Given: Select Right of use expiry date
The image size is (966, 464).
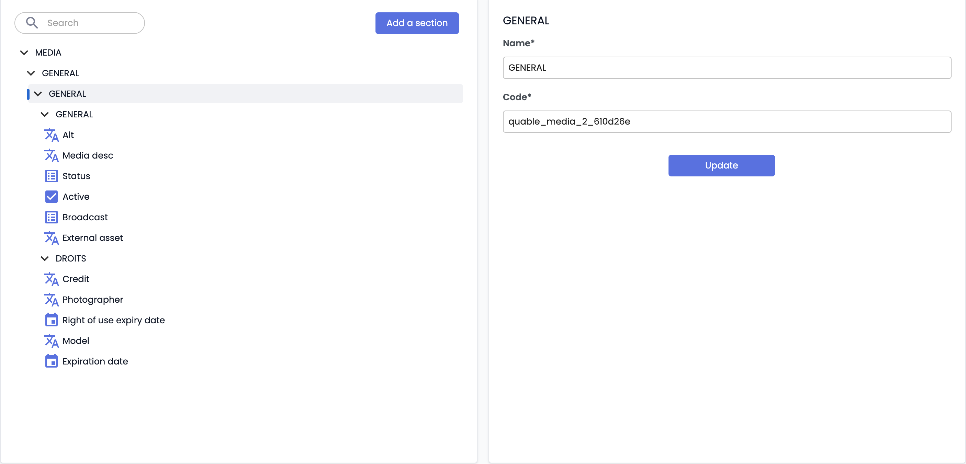Looking at the screenshot, I should [114, 320].
